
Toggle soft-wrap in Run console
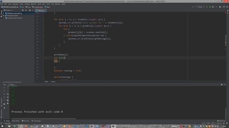point(8,94)
